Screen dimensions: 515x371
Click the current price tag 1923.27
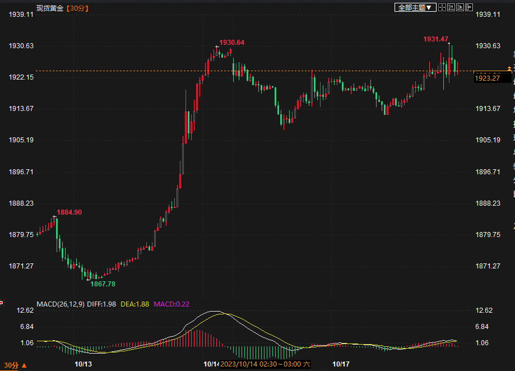487,78
